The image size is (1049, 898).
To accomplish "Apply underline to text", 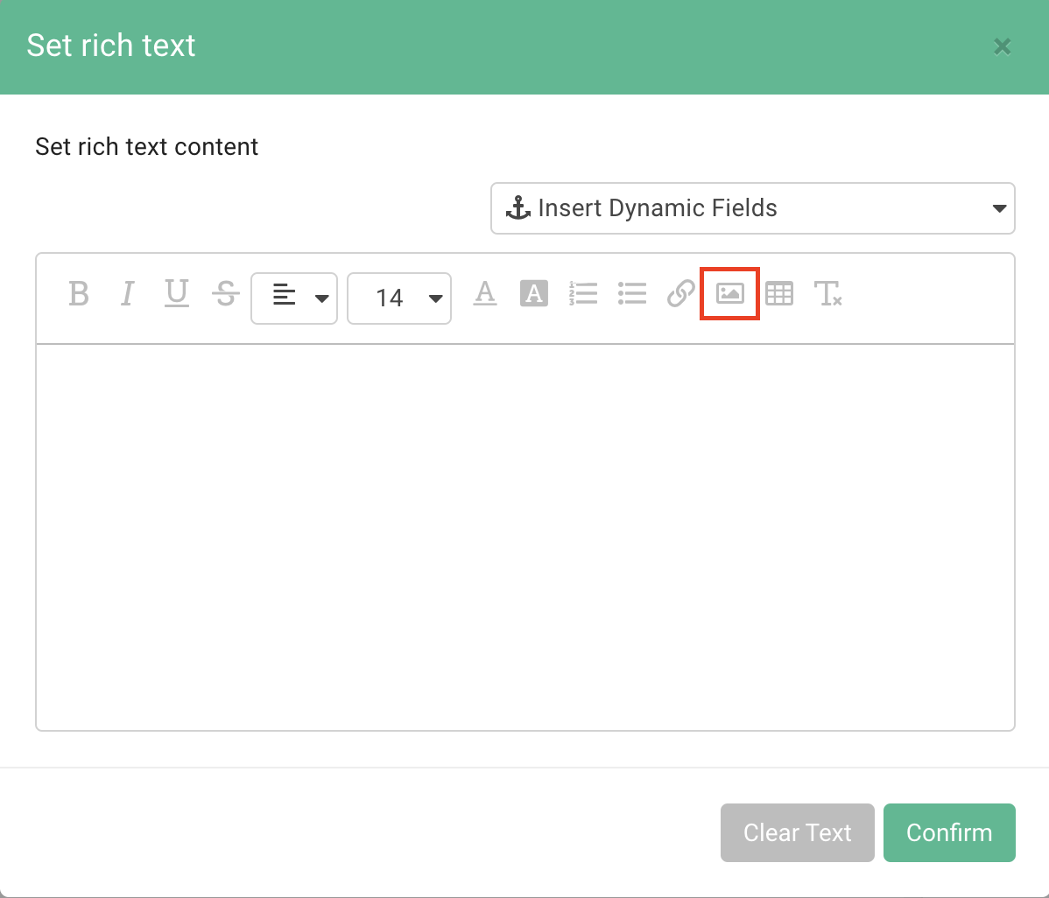I will tap(176, 294).
